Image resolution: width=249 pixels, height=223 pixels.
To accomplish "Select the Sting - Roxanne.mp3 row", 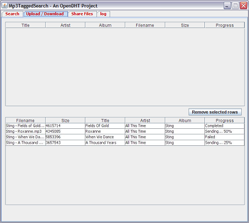I will pos(125,132).
